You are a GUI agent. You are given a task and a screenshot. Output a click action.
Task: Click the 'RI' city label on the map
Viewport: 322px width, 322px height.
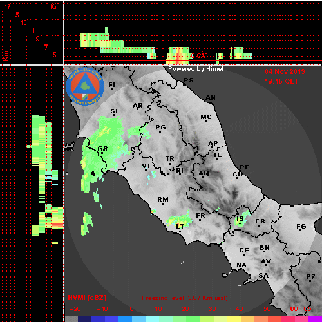[x=180, y=171]
